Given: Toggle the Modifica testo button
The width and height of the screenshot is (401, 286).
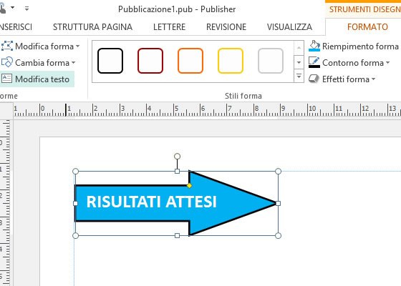Looking at the screenshot, I should 37,79.
